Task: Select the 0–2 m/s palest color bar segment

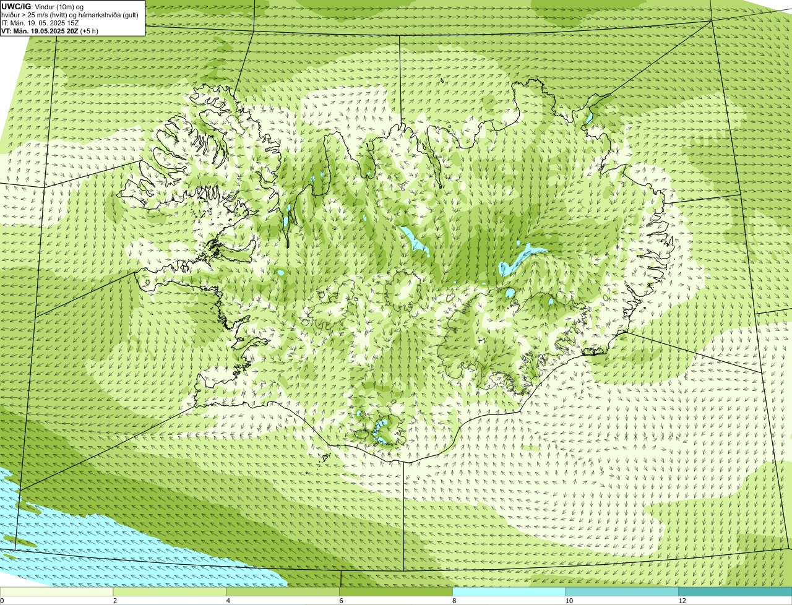Action: pos(57,591)
